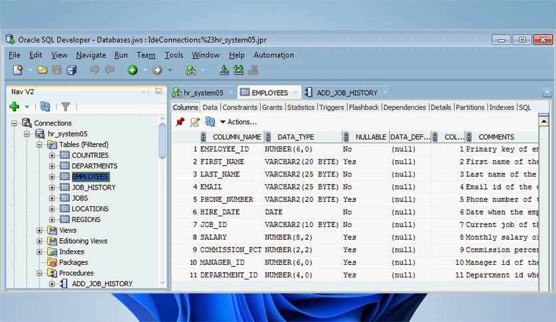Close the EMPLOYEES editor tab
Image resolution: width=556 pixels, height=322 pixels.
296,92
